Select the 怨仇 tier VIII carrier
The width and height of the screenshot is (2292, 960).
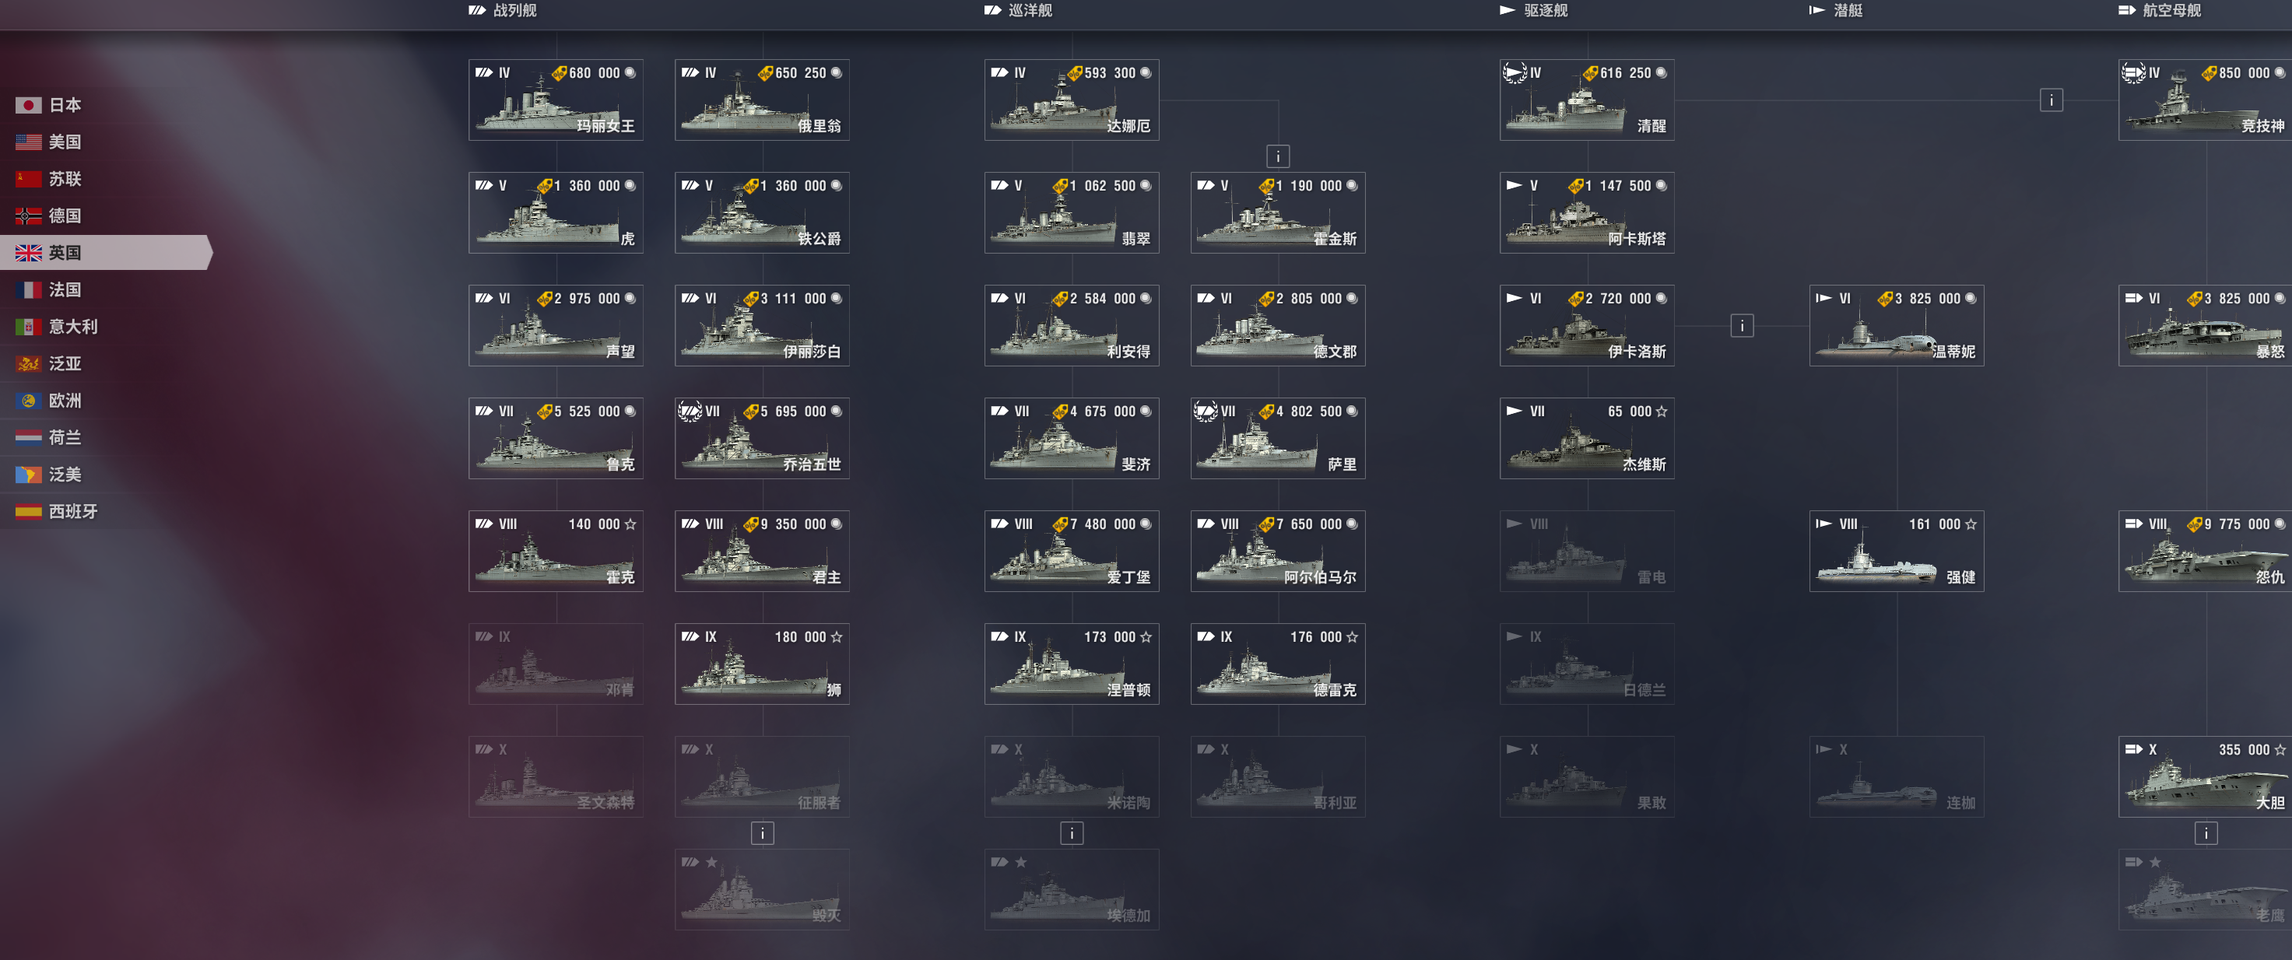tap(2206, 551)
